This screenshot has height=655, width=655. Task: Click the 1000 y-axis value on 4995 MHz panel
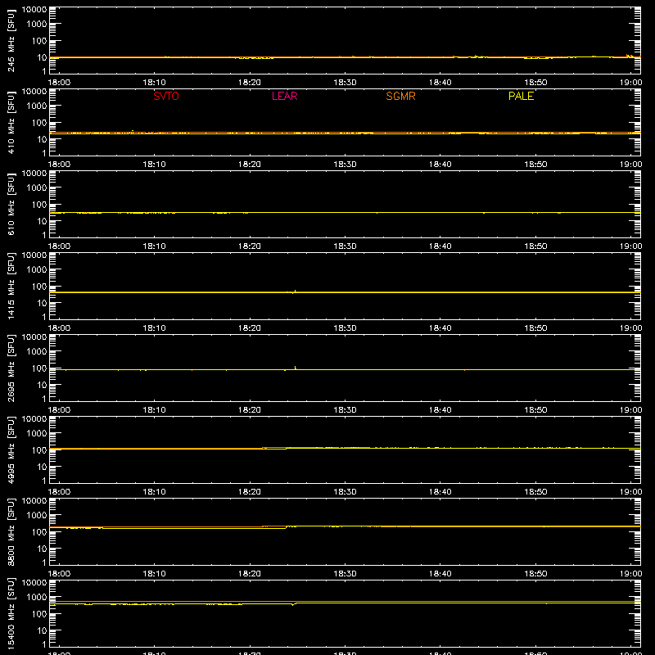tap(37, 433)
